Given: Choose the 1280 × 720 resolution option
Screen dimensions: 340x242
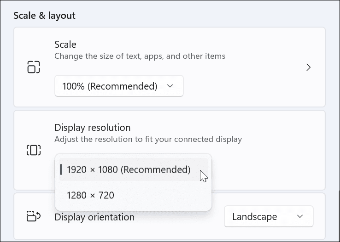Looking at the screenshot, I should [133, 195].
